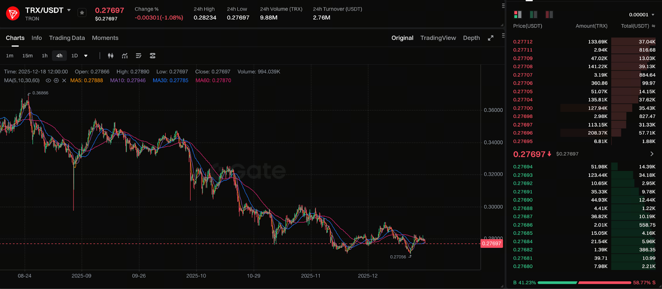Open the Trading Data tab
The width and height of the screenshot is (662, 289).
[67, 38]
